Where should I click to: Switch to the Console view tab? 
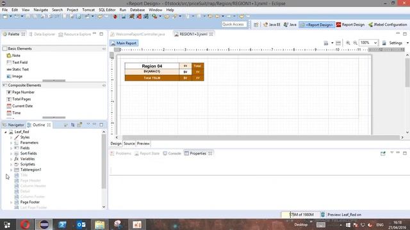pyautogui.click(x=172, y=153)
